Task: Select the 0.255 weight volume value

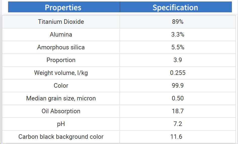Action: tap(178, 73)
